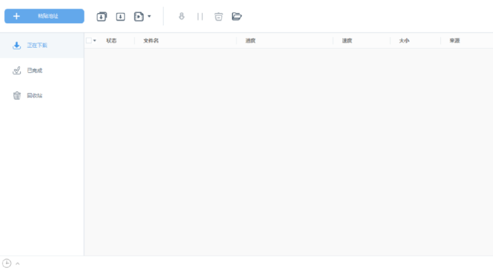This screenshot has height=274, width=493.
Task: Click the start download arrow icon
Action: pos(181,17)
